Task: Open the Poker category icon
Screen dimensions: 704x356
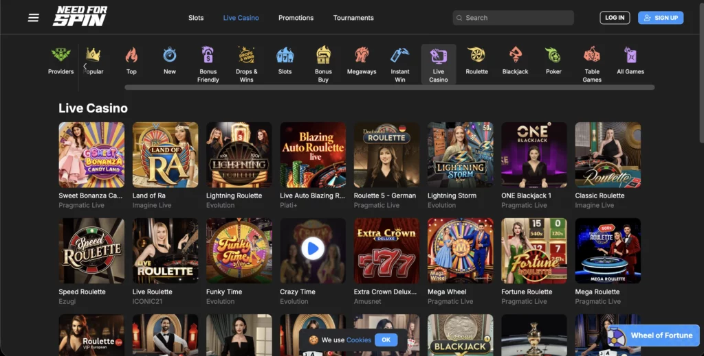Action: click(553, 55)
